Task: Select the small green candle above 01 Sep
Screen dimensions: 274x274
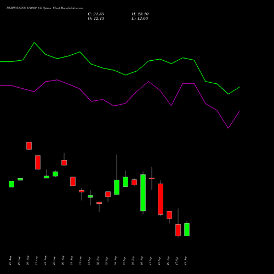Action: [90, 196]
